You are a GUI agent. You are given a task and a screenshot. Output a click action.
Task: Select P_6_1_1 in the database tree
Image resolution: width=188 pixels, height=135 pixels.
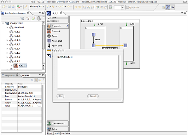point(23,66)
